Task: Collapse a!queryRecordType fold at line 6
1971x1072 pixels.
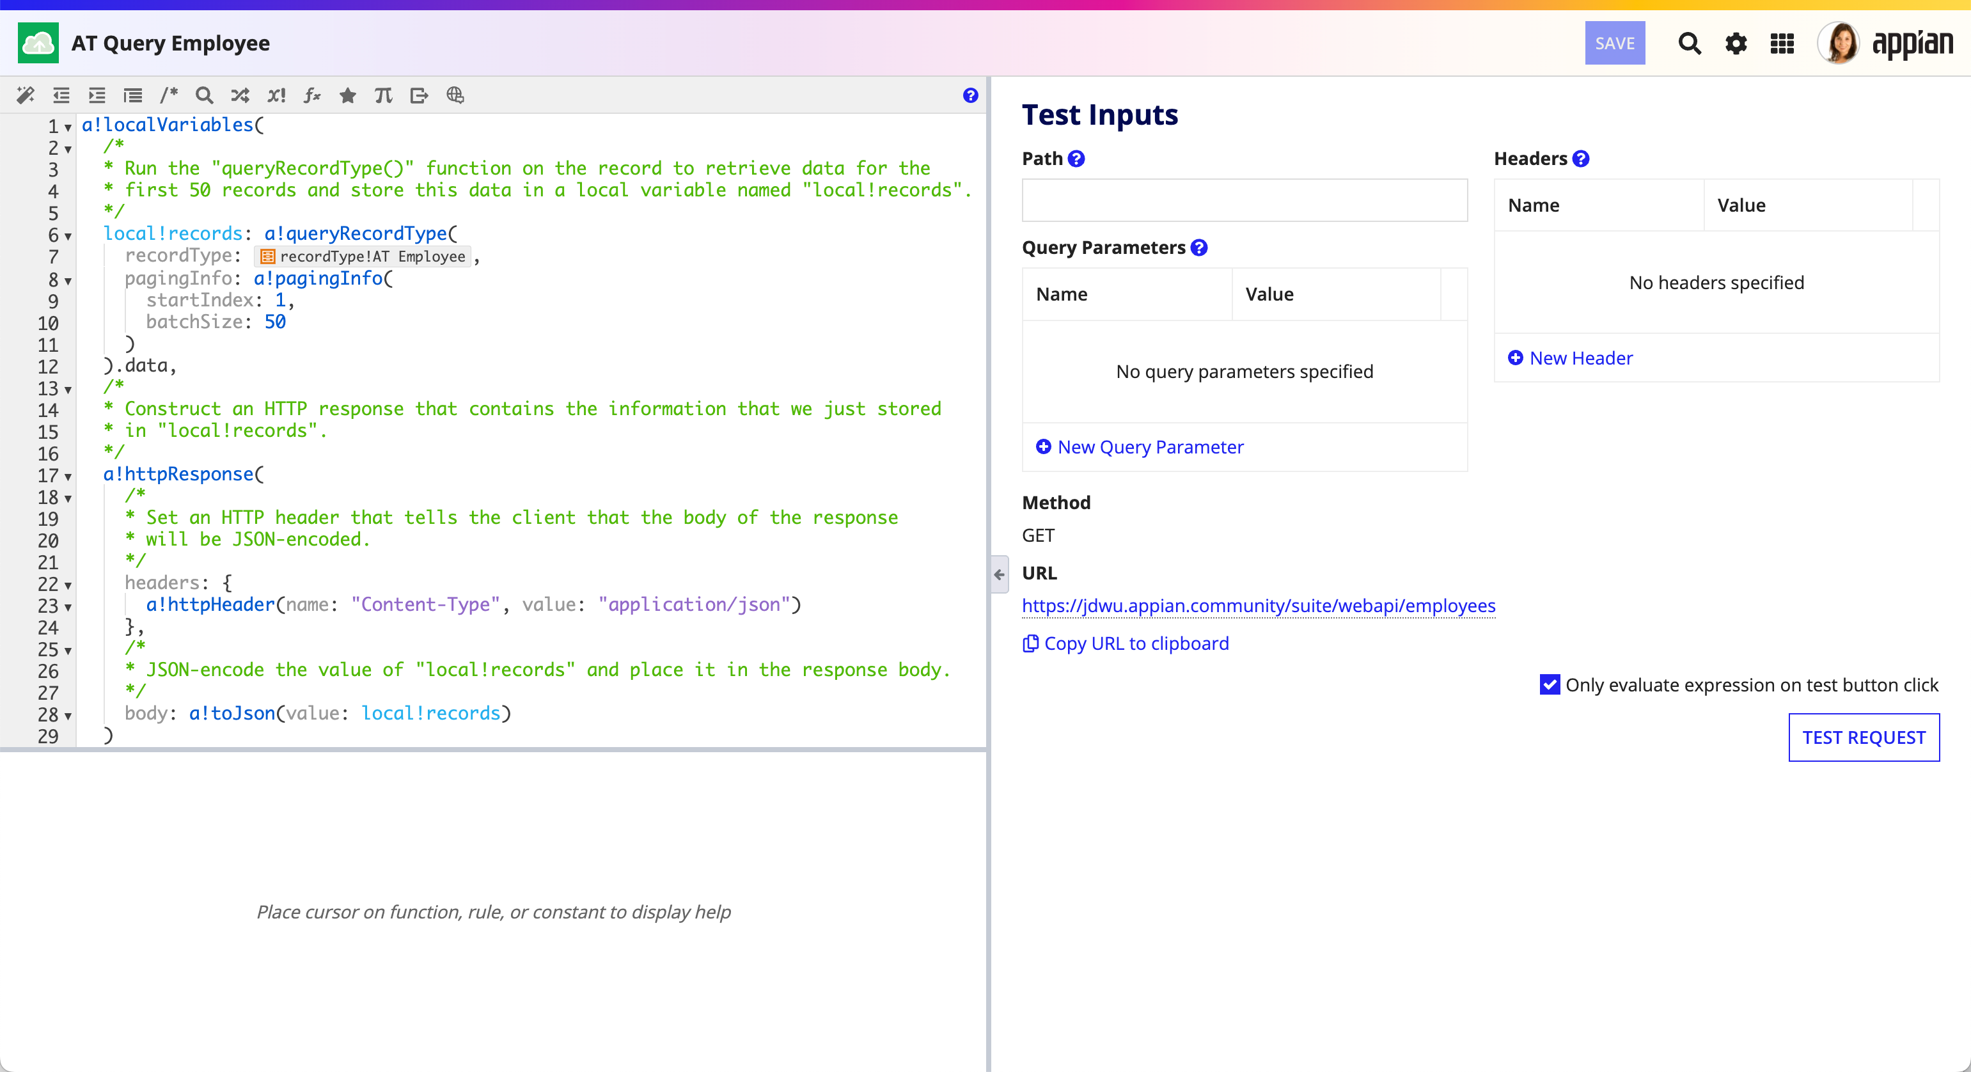Action: point(68,235)
